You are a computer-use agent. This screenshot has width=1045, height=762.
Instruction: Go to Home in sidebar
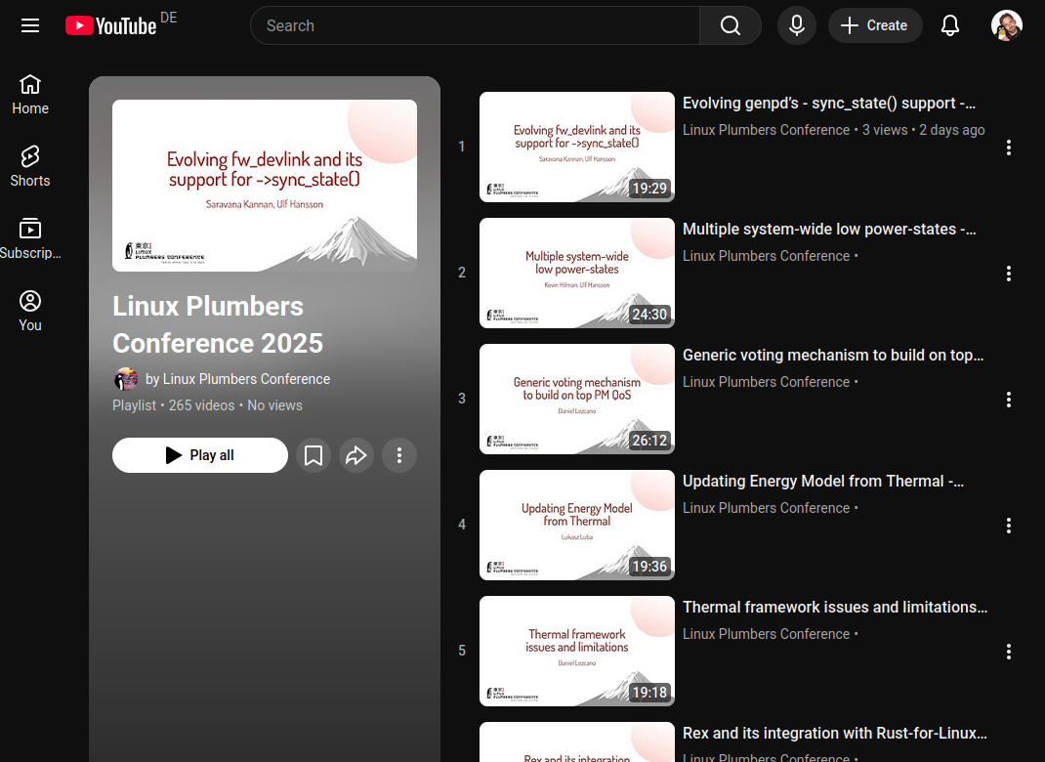(x=30, y=95)
